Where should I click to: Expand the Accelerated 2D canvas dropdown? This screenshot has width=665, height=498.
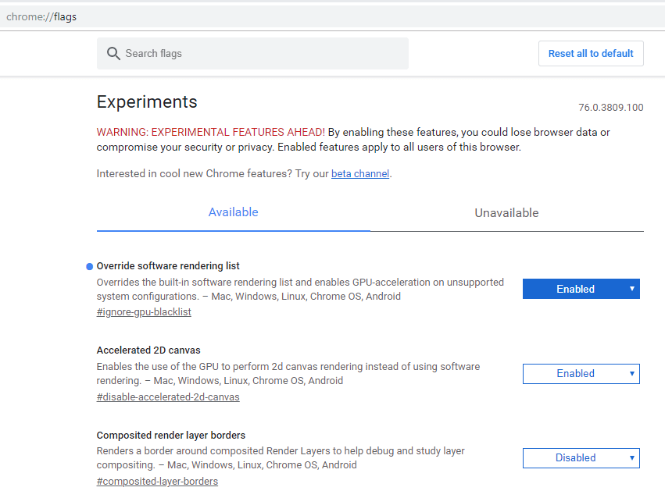(x=581, y=373)
